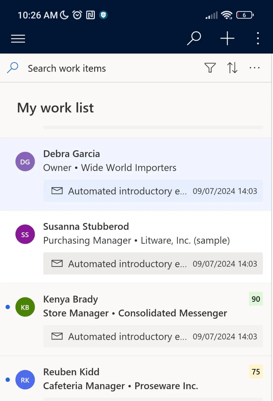This screenshot has width=273, height=401.
Task: Tap the KB avatar for Kenya Brady
Action: pyautogui.click(x=25, y=307)
